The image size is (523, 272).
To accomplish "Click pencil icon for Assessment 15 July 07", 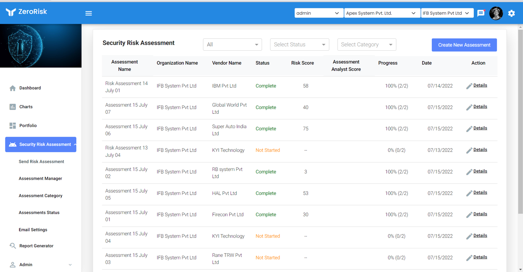I will [469, 108].
